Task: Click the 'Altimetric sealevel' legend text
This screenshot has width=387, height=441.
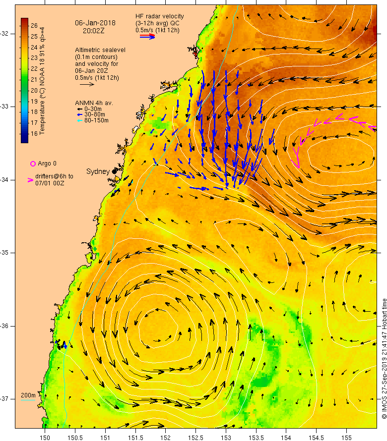Action: pyautogui.click(x=100, y=50)
